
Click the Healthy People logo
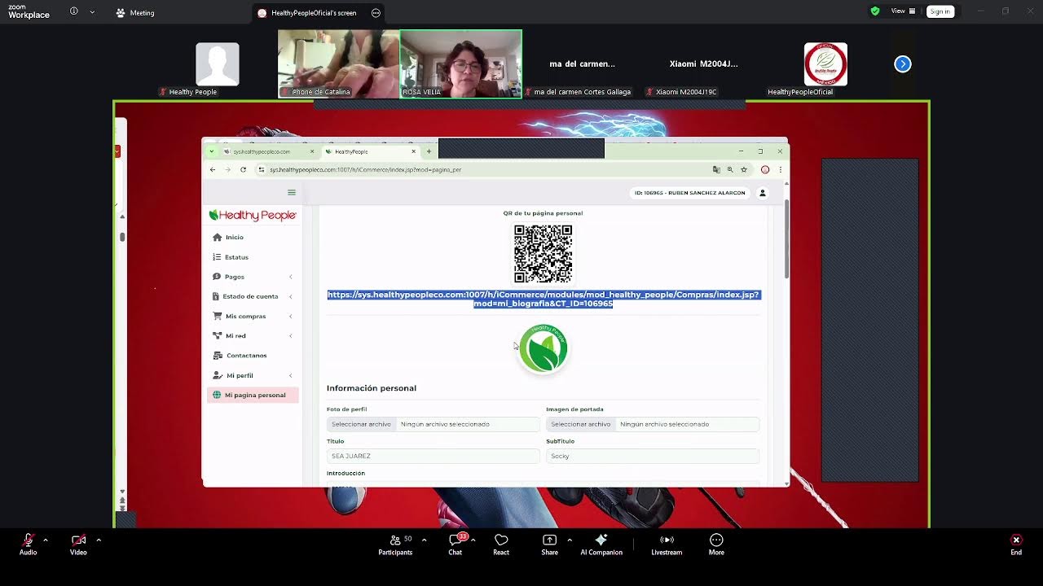pyautogui.click(x=253, y=215)
